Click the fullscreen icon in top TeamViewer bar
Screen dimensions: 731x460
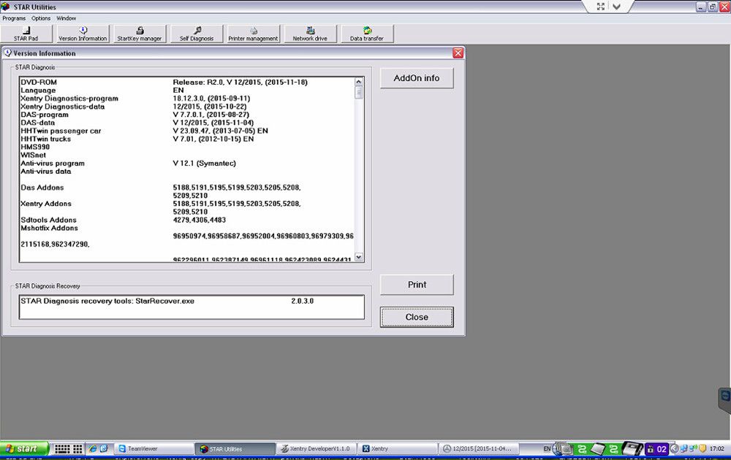[601, 7]
